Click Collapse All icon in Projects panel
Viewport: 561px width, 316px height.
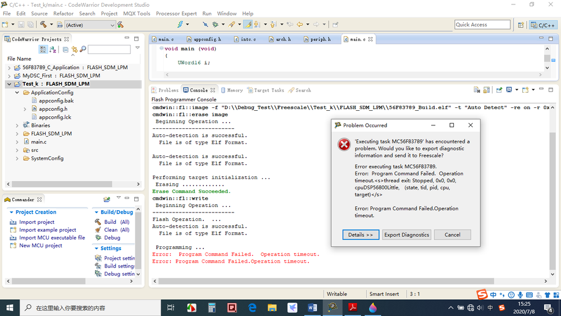[65, 49]
